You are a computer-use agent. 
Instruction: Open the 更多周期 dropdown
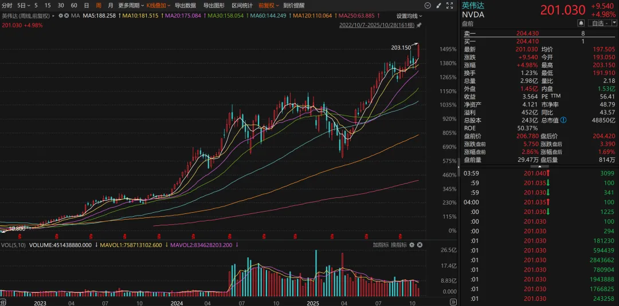[130, 6]
